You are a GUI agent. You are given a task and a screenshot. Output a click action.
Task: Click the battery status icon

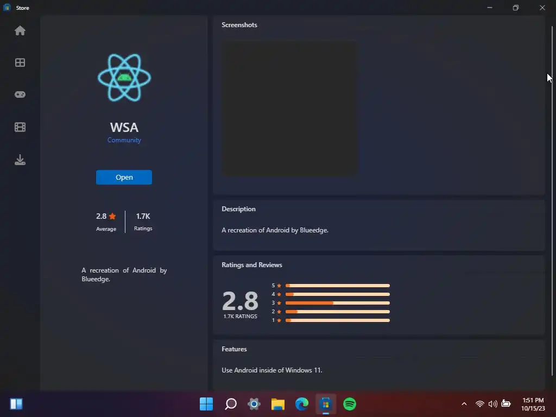click(x=506, y=403)
